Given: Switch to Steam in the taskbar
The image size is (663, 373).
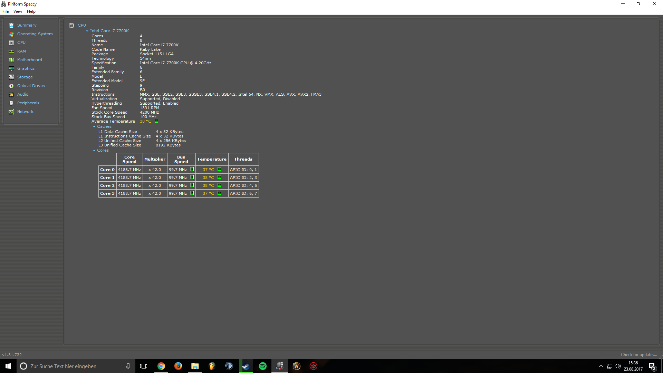Looking at the screenshot, I should 246,366.
